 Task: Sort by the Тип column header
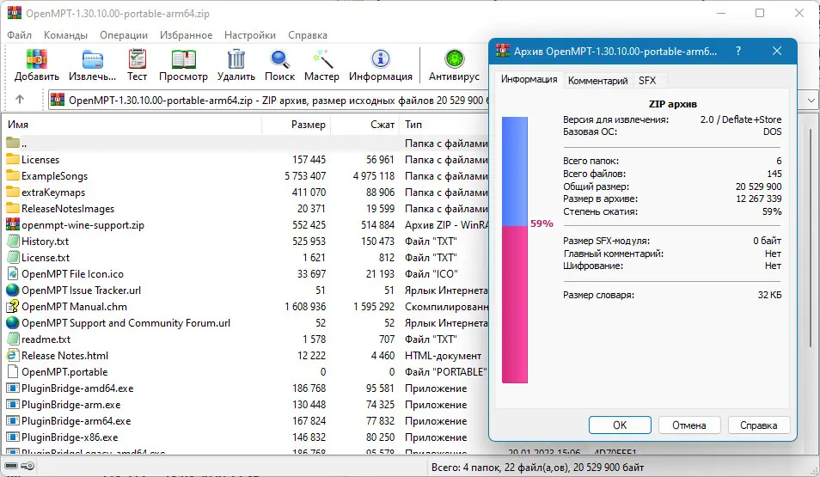(444, 125)
